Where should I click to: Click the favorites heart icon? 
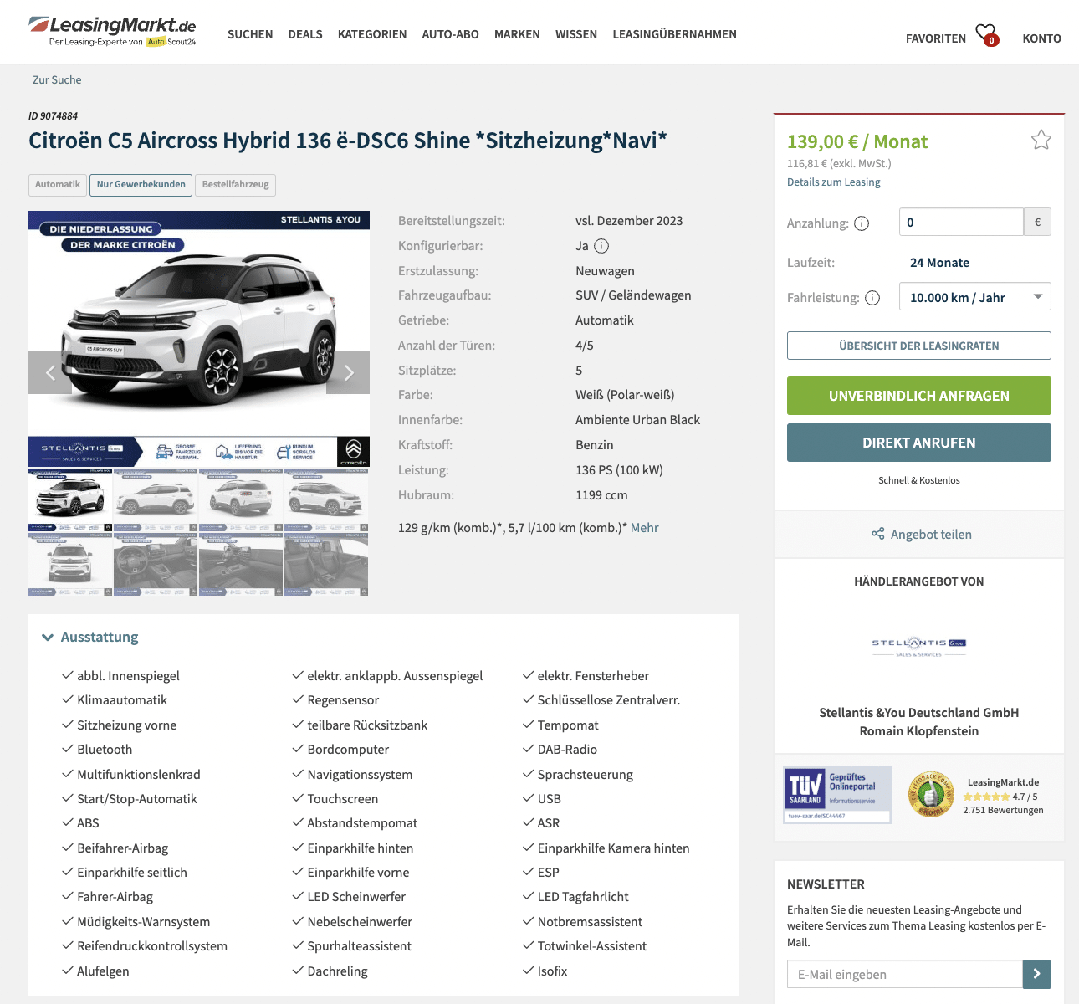point(987,34)
